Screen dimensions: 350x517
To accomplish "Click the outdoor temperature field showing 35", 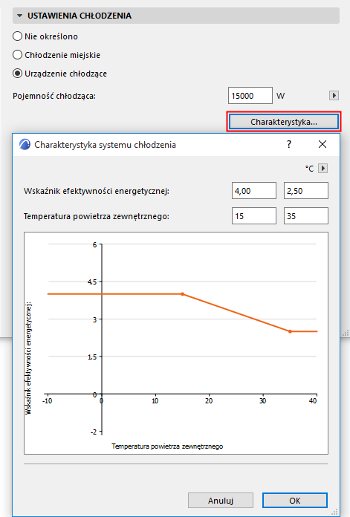I will point(306,216).
